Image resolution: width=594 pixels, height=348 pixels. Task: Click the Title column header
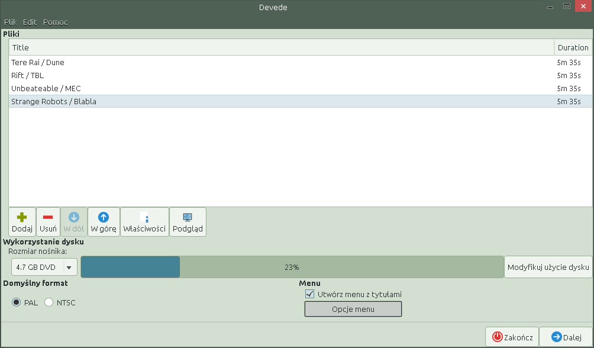(x=282, y=47)
